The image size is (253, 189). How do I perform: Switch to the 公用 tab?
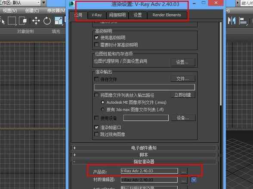[x=78, y=15]
